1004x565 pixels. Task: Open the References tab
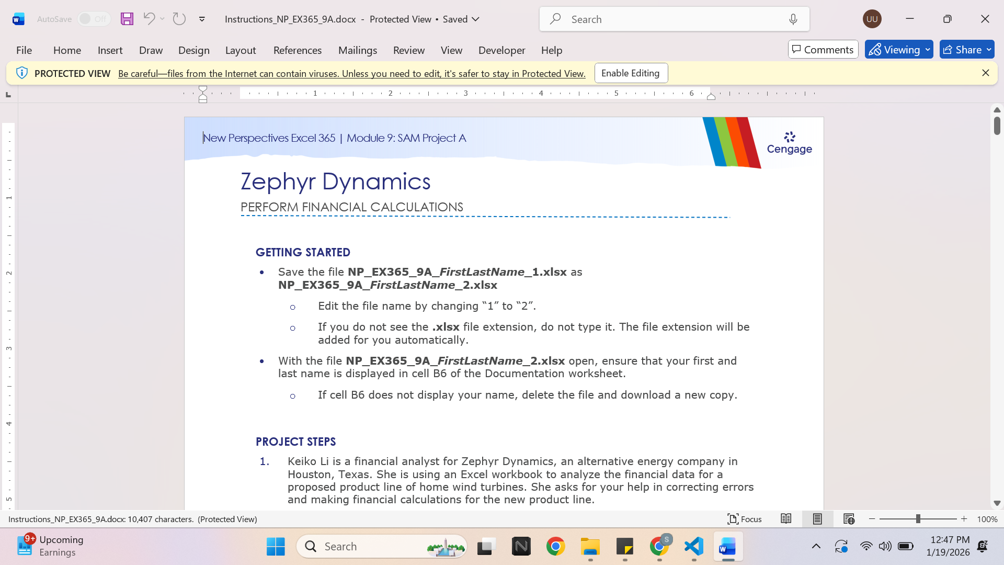(x=298, y=50)
